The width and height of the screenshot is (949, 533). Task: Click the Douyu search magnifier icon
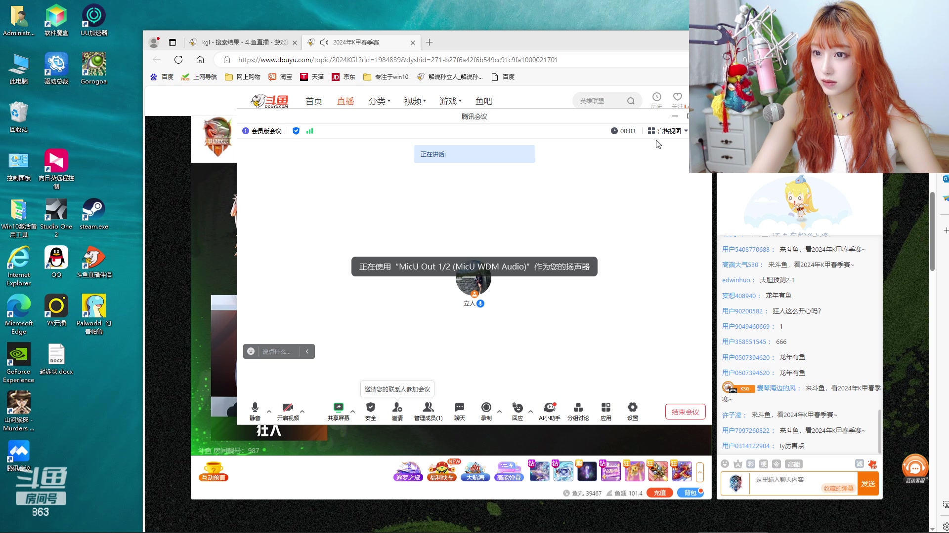point(631,101)
